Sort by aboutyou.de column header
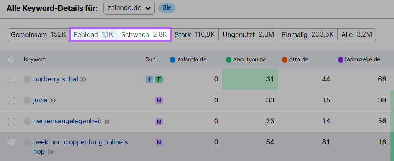 tap(250, 60)
